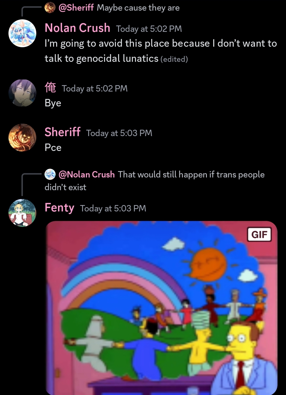Select the Sheriff username above Pce
Image resolution: width=286 pixels, height=395 pixels.
coord(62,132)
